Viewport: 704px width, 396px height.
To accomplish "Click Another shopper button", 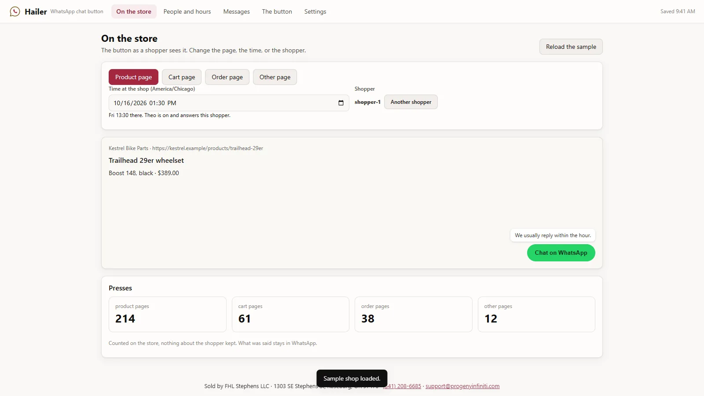I will point(411,102).
